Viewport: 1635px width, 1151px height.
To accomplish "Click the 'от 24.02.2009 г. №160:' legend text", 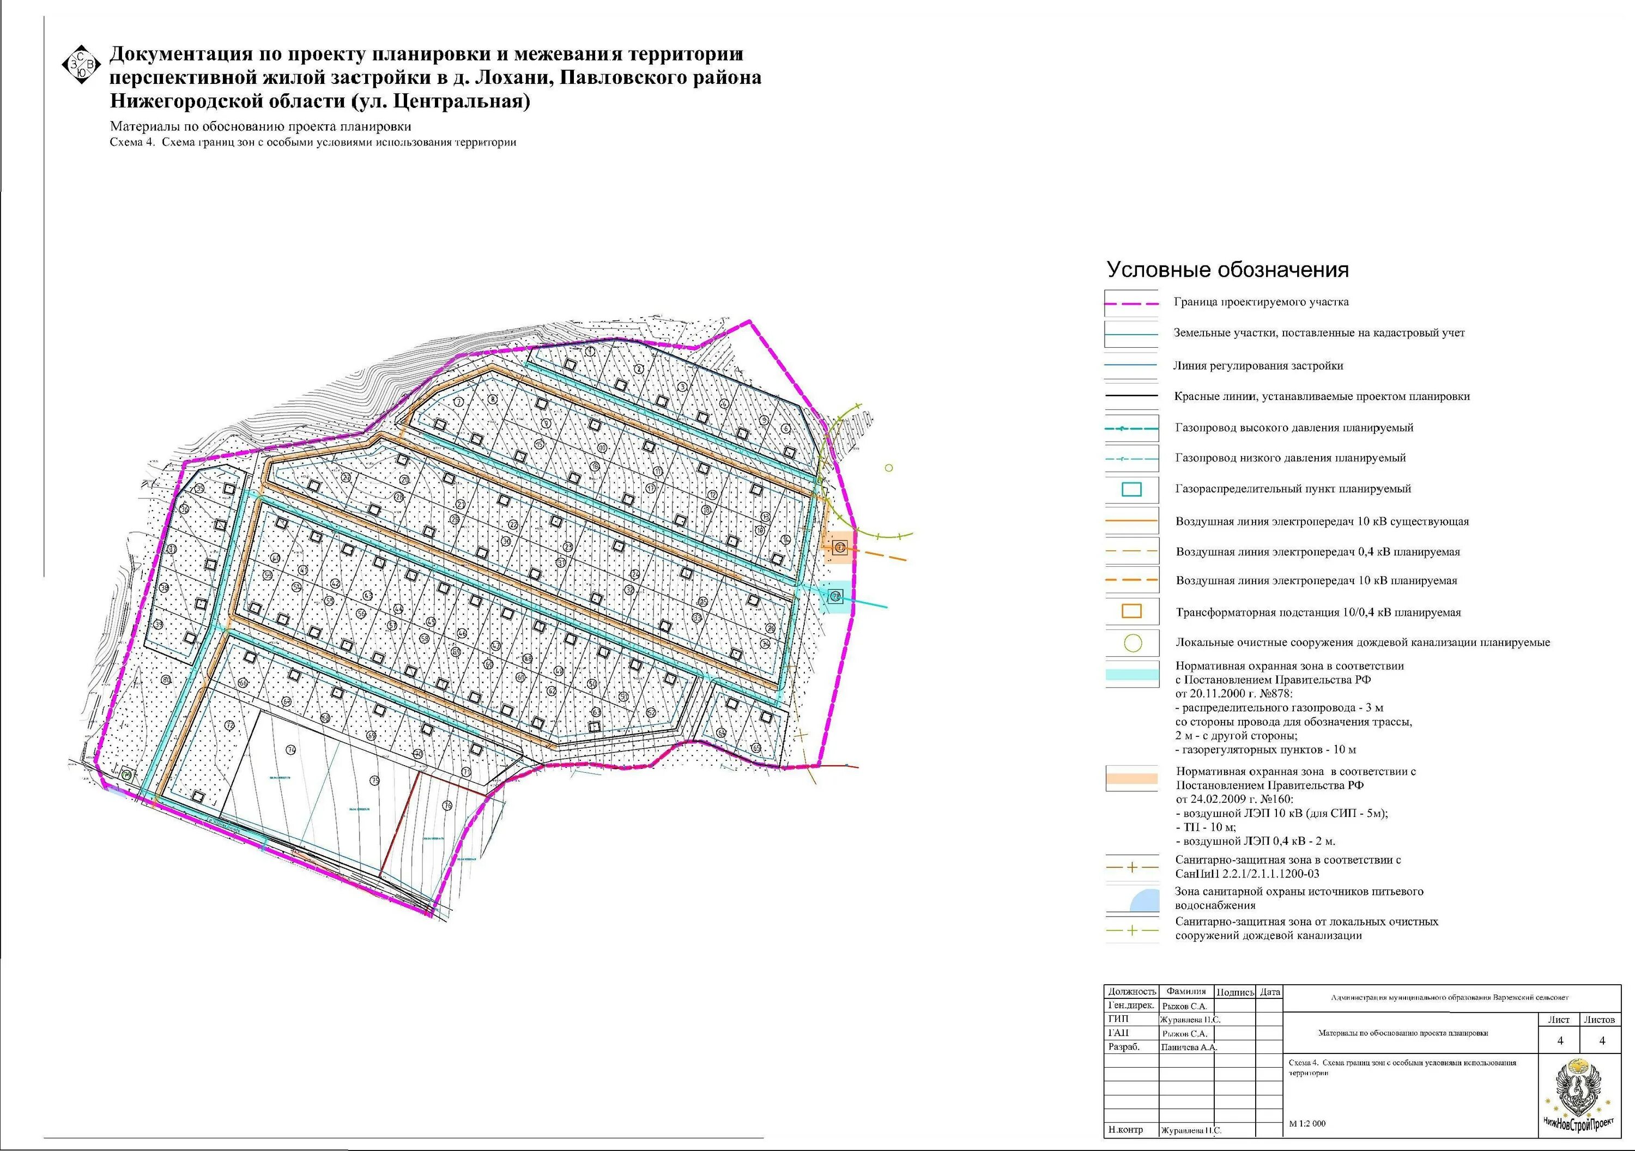I will click(1236, 799).
